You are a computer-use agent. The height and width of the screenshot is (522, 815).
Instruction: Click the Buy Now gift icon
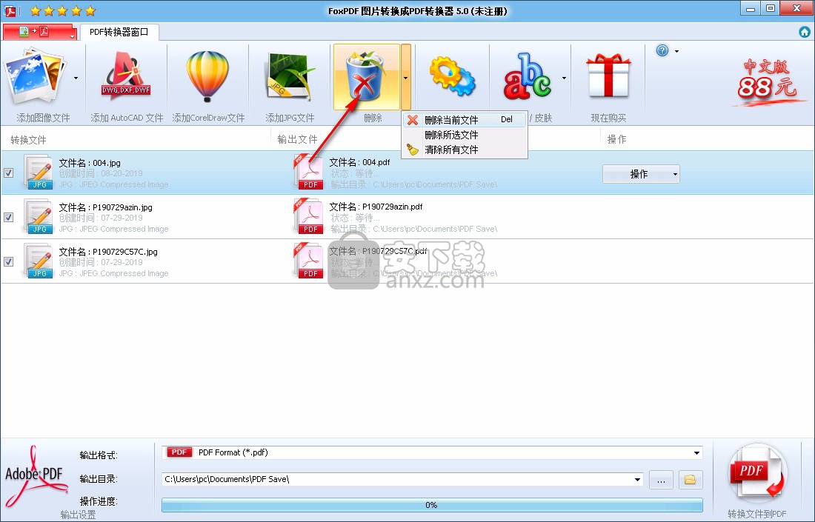[608, 76]
